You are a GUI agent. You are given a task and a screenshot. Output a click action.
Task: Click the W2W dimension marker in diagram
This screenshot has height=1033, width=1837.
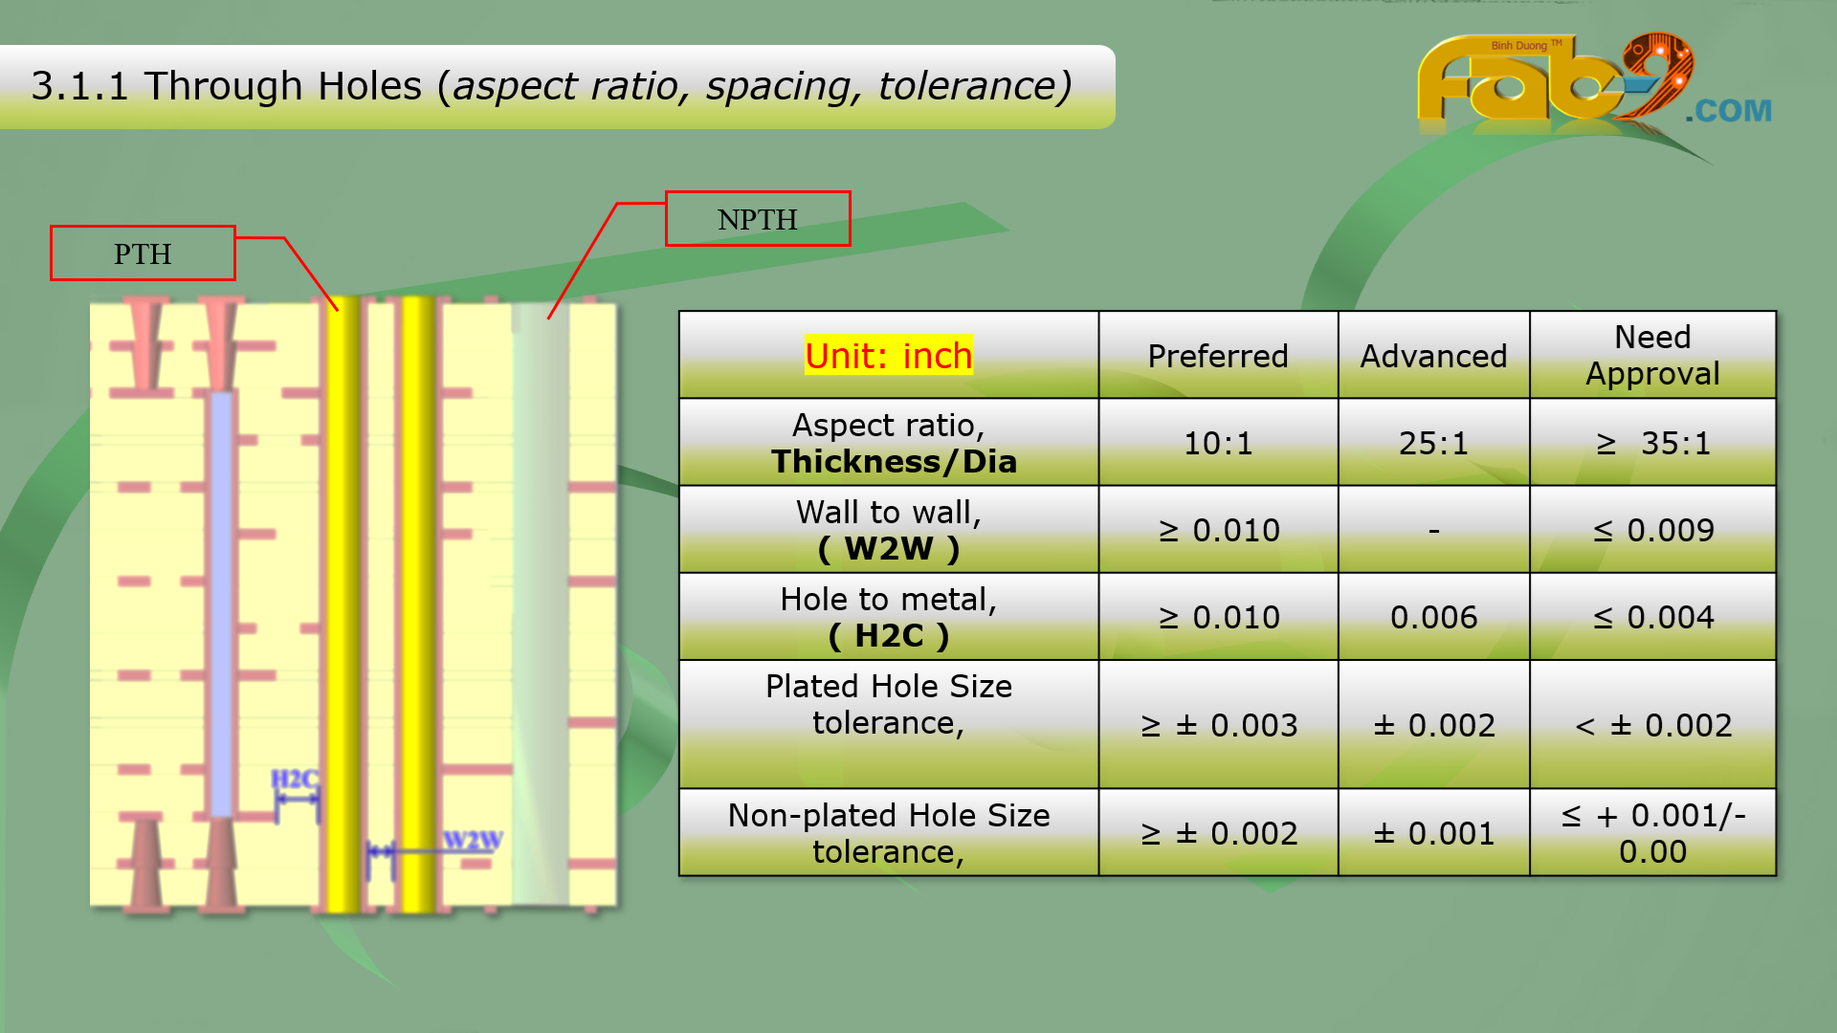coord(471,842)
